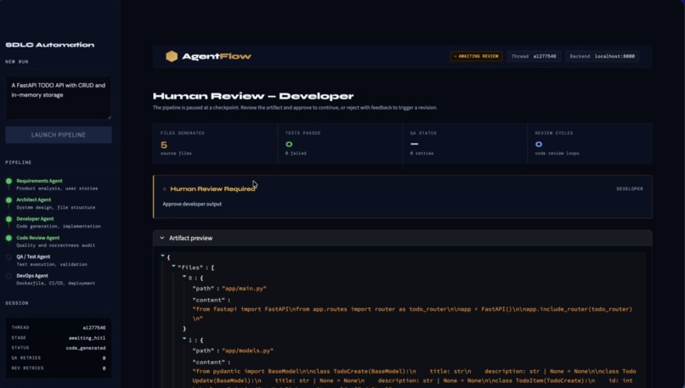This screenshot has width=685, height=388.
Task: Select Code Review Agent pipeline step
Action: pyautogui.click(x=55, y=241)
